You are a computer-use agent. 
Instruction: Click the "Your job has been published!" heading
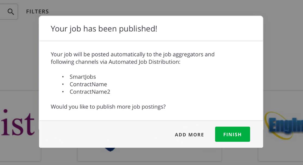[x=104, y=29]
